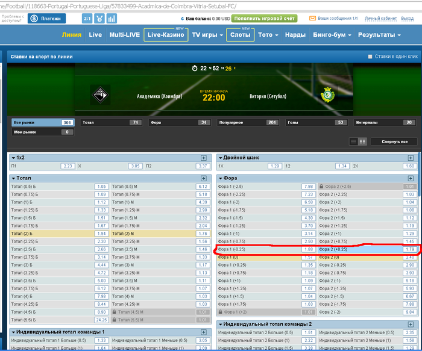Switch to single-column list view icon
This screenshot has width=422, height=351.
point(354,141)
